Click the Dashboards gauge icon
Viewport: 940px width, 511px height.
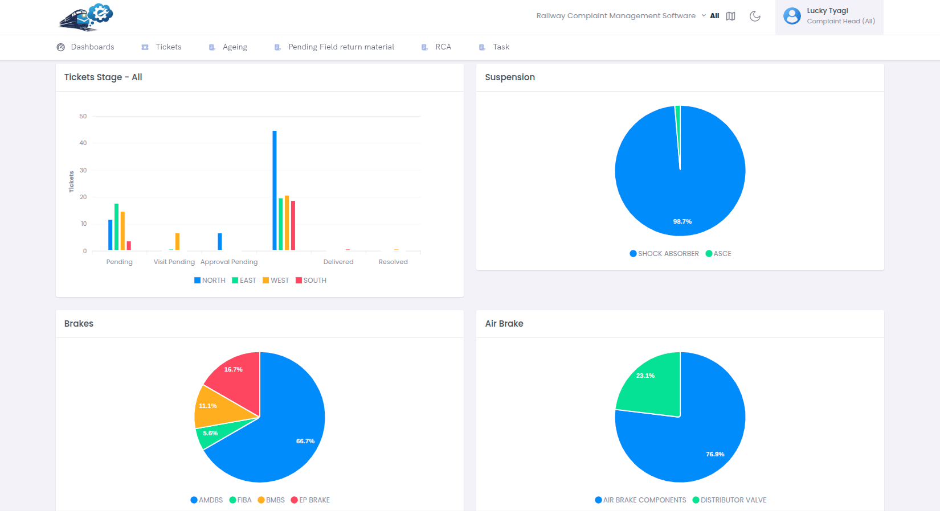61,47
